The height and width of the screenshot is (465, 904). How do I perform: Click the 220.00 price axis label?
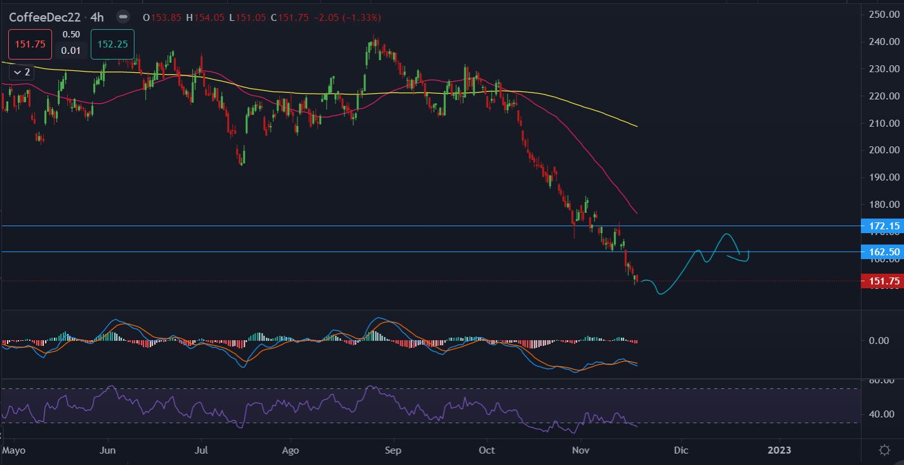tap(885, 96)
